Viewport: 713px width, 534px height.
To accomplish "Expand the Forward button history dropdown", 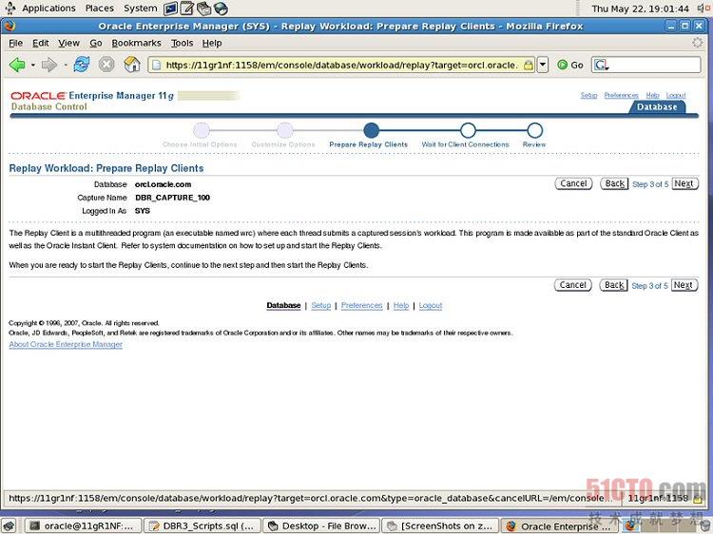I will click(63, 65).
